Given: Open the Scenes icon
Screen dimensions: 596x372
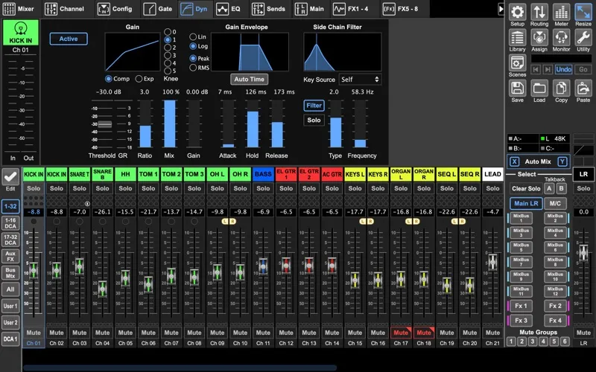Looking at the screenshot, I should pyautogui.click(x=517, y=62).
